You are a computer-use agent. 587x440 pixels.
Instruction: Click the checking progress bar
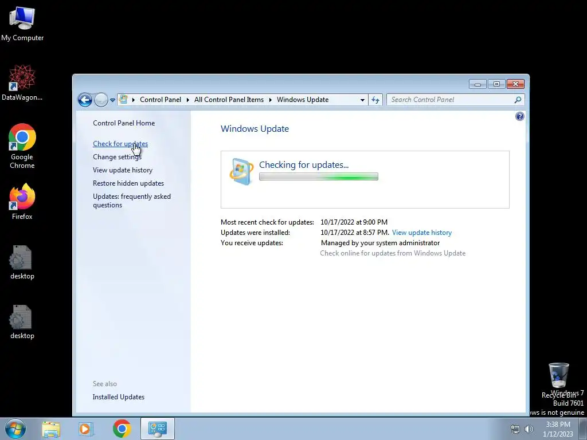pos(319,176)
